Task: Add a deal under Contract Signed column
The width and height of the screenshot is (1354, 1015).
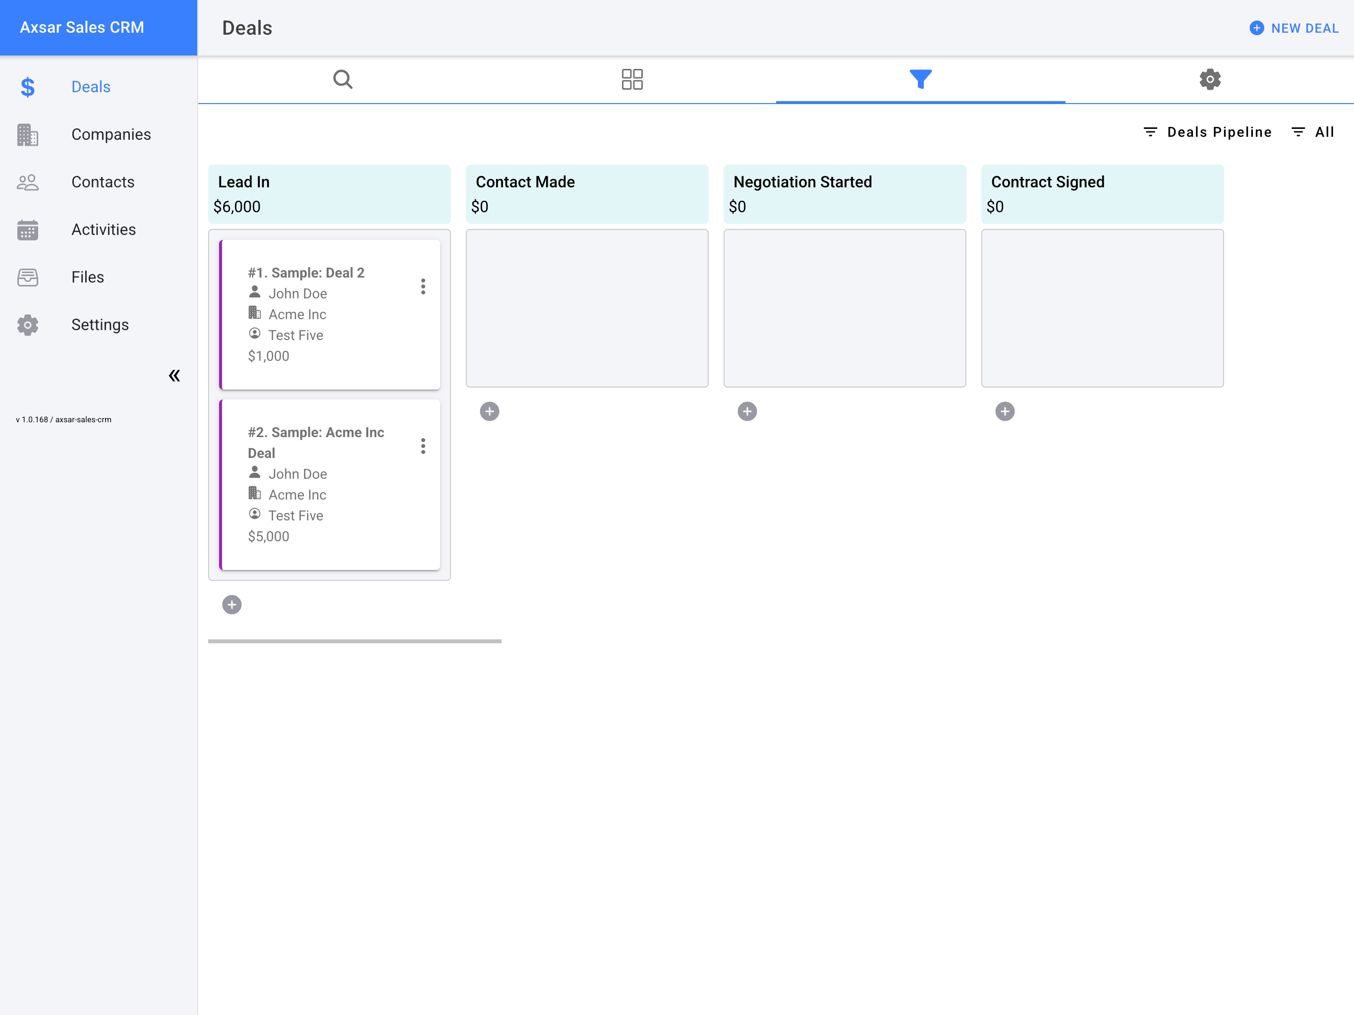Action: point(1005,411)
